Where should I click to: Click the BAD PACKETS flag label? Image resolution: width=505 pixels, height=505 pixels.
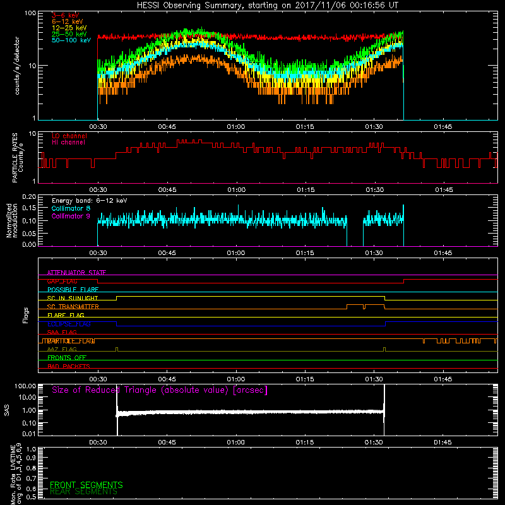coord(69,367)
